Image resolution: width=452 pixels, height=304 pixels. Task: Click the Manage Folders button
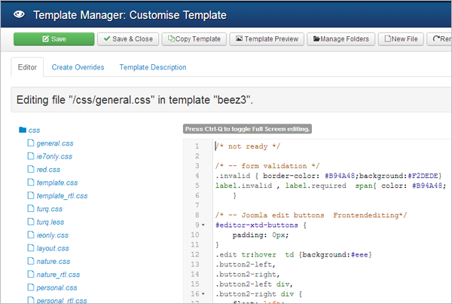(x=338, y=38)
